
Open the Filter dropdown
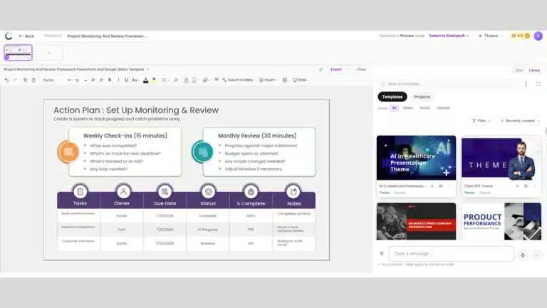(x=481, y=120)
